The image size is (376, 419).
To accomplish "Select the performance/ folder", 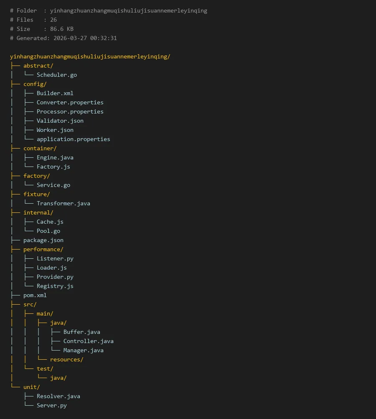I will 43,249.
